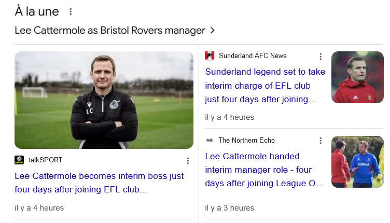Expand the Bristol Rovers manager topic chevron
Image resolution: width=390 pixels, height=223 pixels.
pyautogui.click(x=213, y=31)
